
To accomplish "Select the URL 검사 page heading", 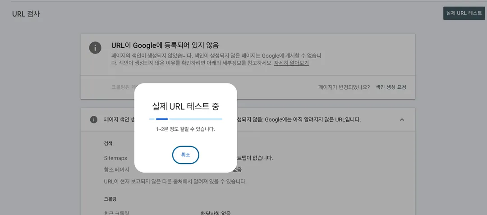I will (26, 14).
